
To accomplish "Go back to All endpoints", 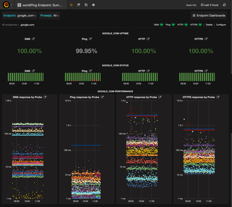I will (10, 25).
